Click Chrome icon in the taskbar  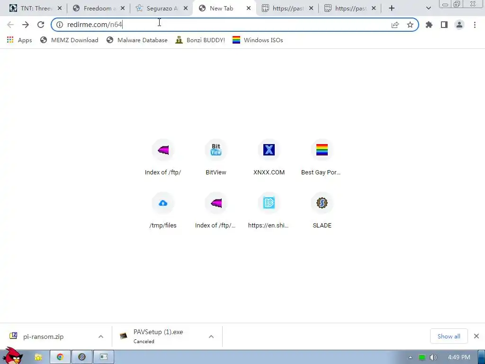(60, 357)
